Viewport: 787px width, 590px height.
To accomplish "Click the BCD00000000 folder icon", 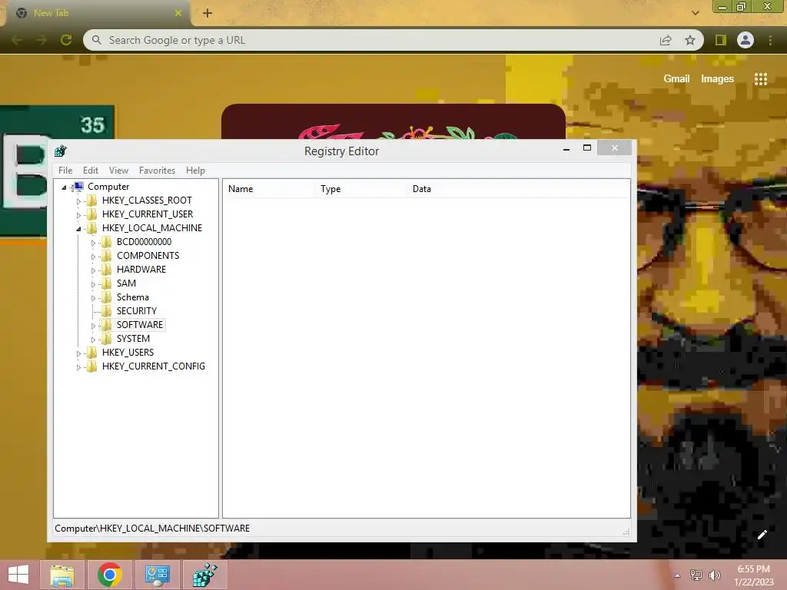I will pyautogui.click(x=106, y=242).
